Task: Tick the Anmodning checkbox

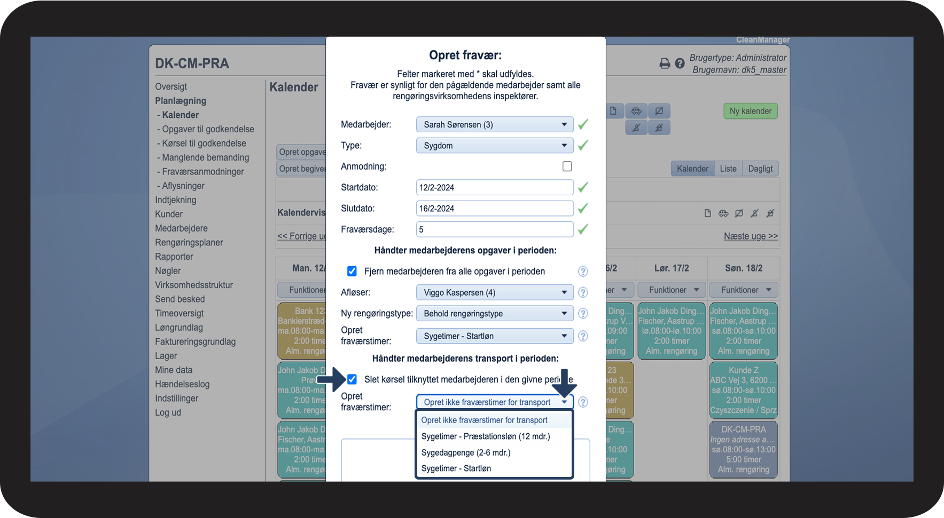Action: 567,166
